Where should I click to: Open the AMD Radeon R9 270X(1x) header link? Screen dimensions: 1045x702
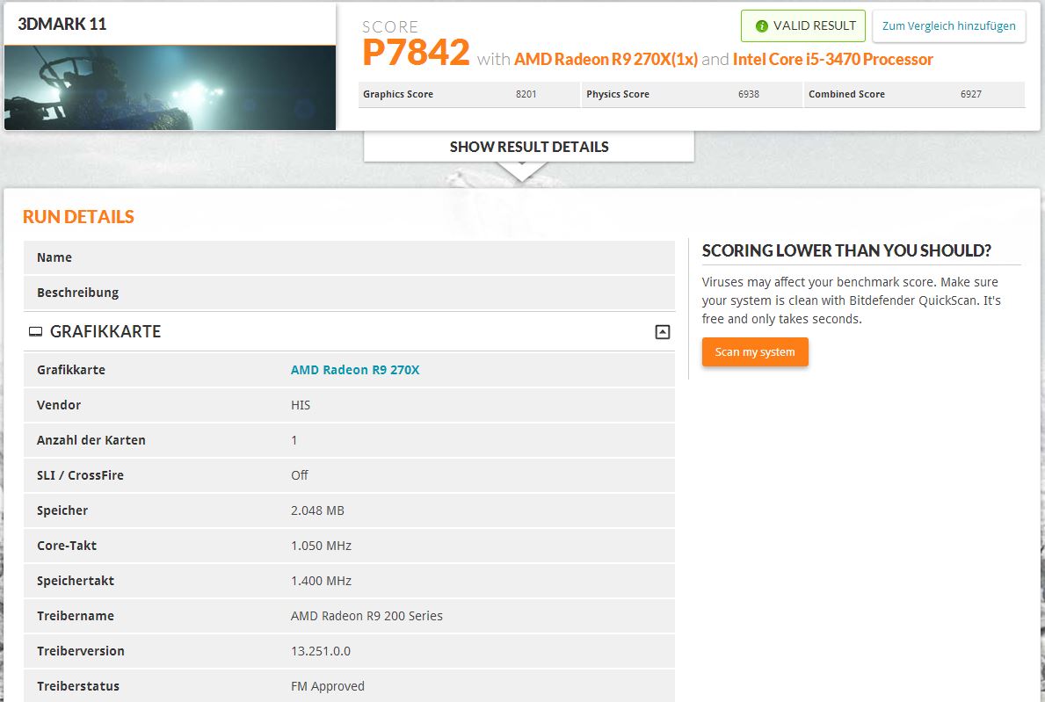click(606, 59)
